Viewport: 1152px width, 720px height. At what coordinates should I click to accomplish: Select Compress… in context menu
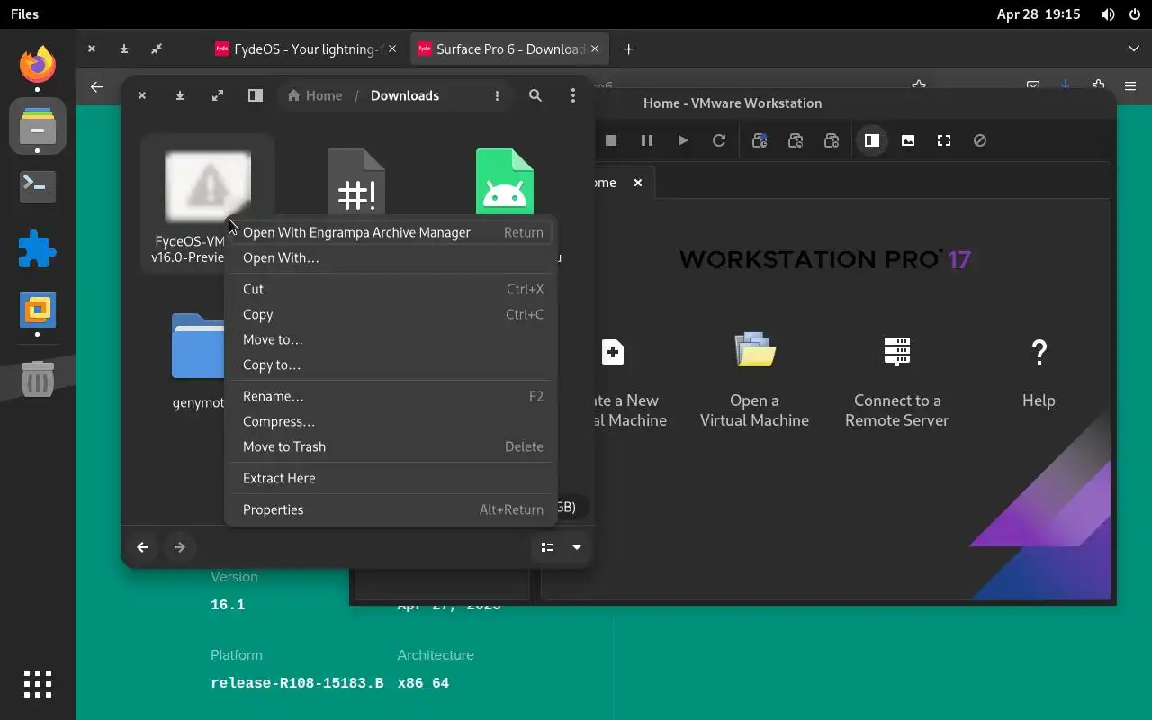click(x=391, y=421)
